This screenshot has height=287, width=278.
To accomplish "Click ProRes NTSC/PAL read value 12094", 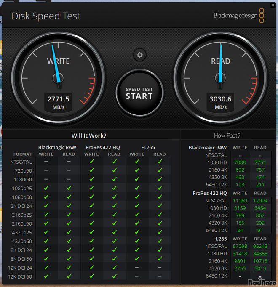I will 260,201.
